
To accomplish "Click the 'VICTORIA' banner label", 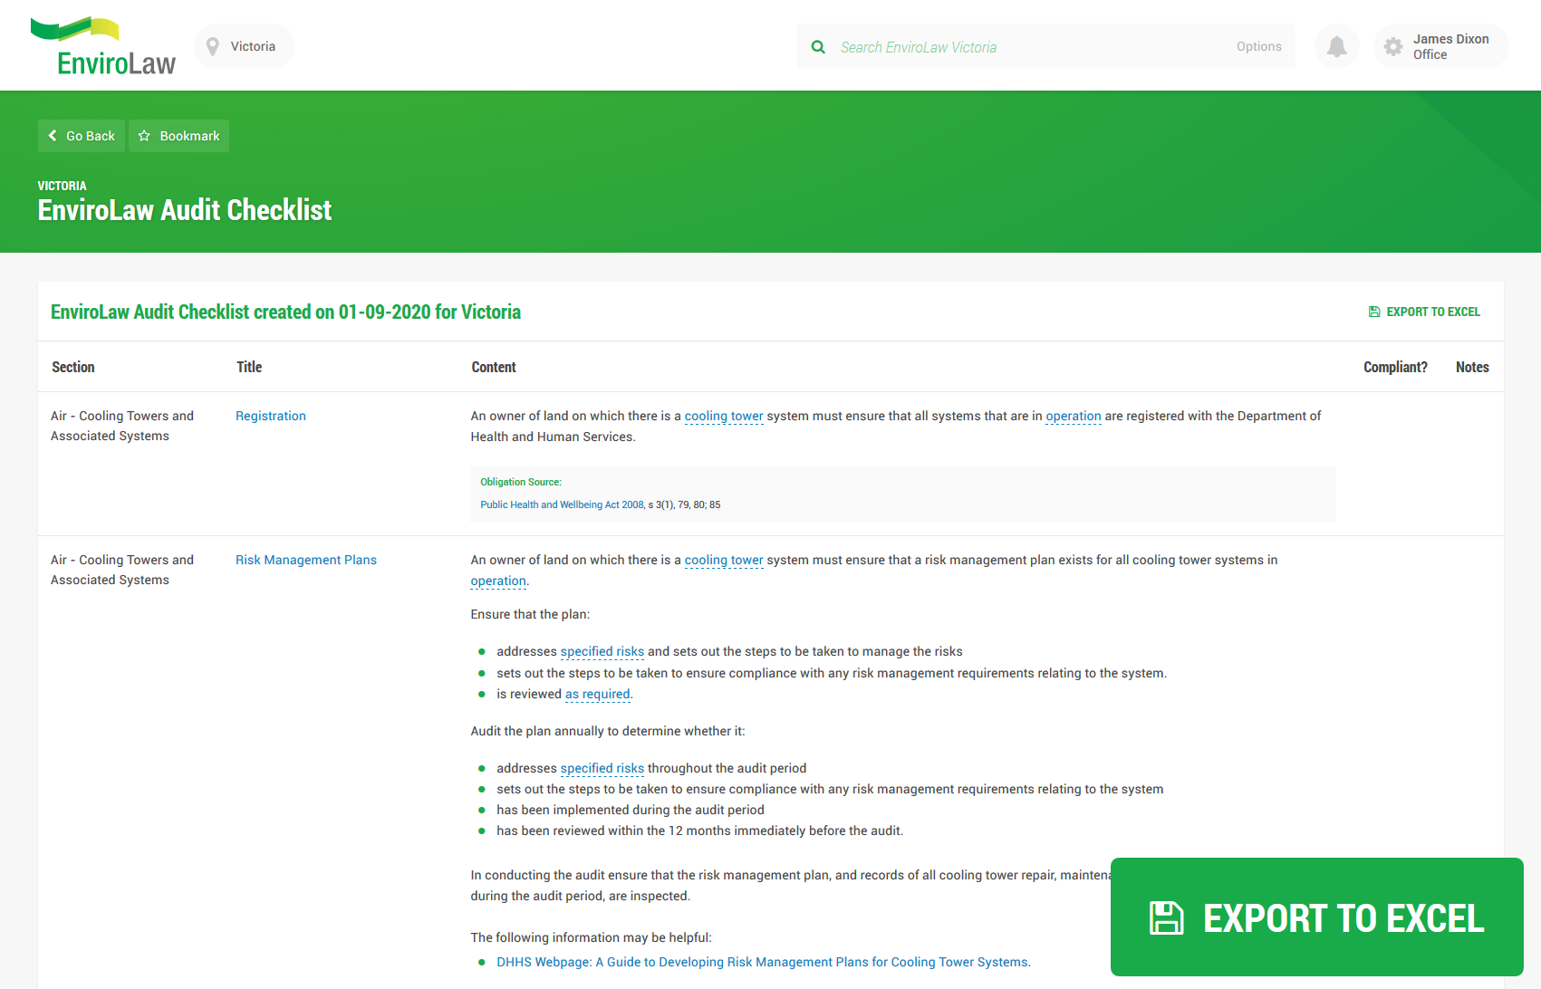I will pyautogui.click(x=62, y=186).
